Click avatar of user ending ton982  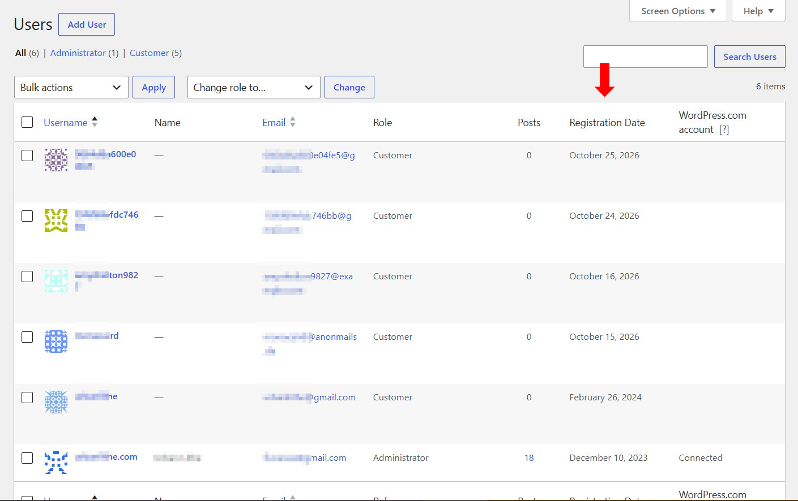pos(56,281)
